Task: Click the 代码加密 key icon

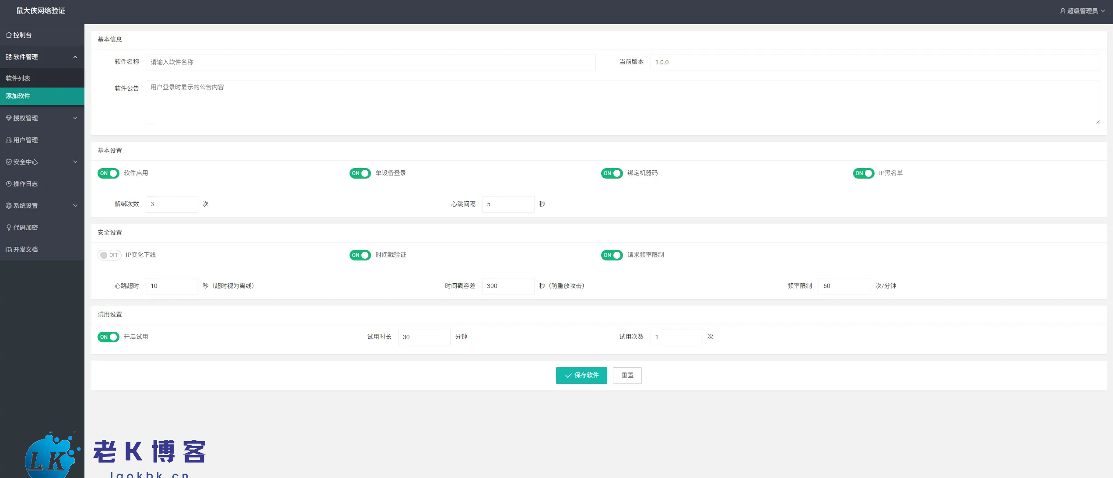Action: point(8,228)
